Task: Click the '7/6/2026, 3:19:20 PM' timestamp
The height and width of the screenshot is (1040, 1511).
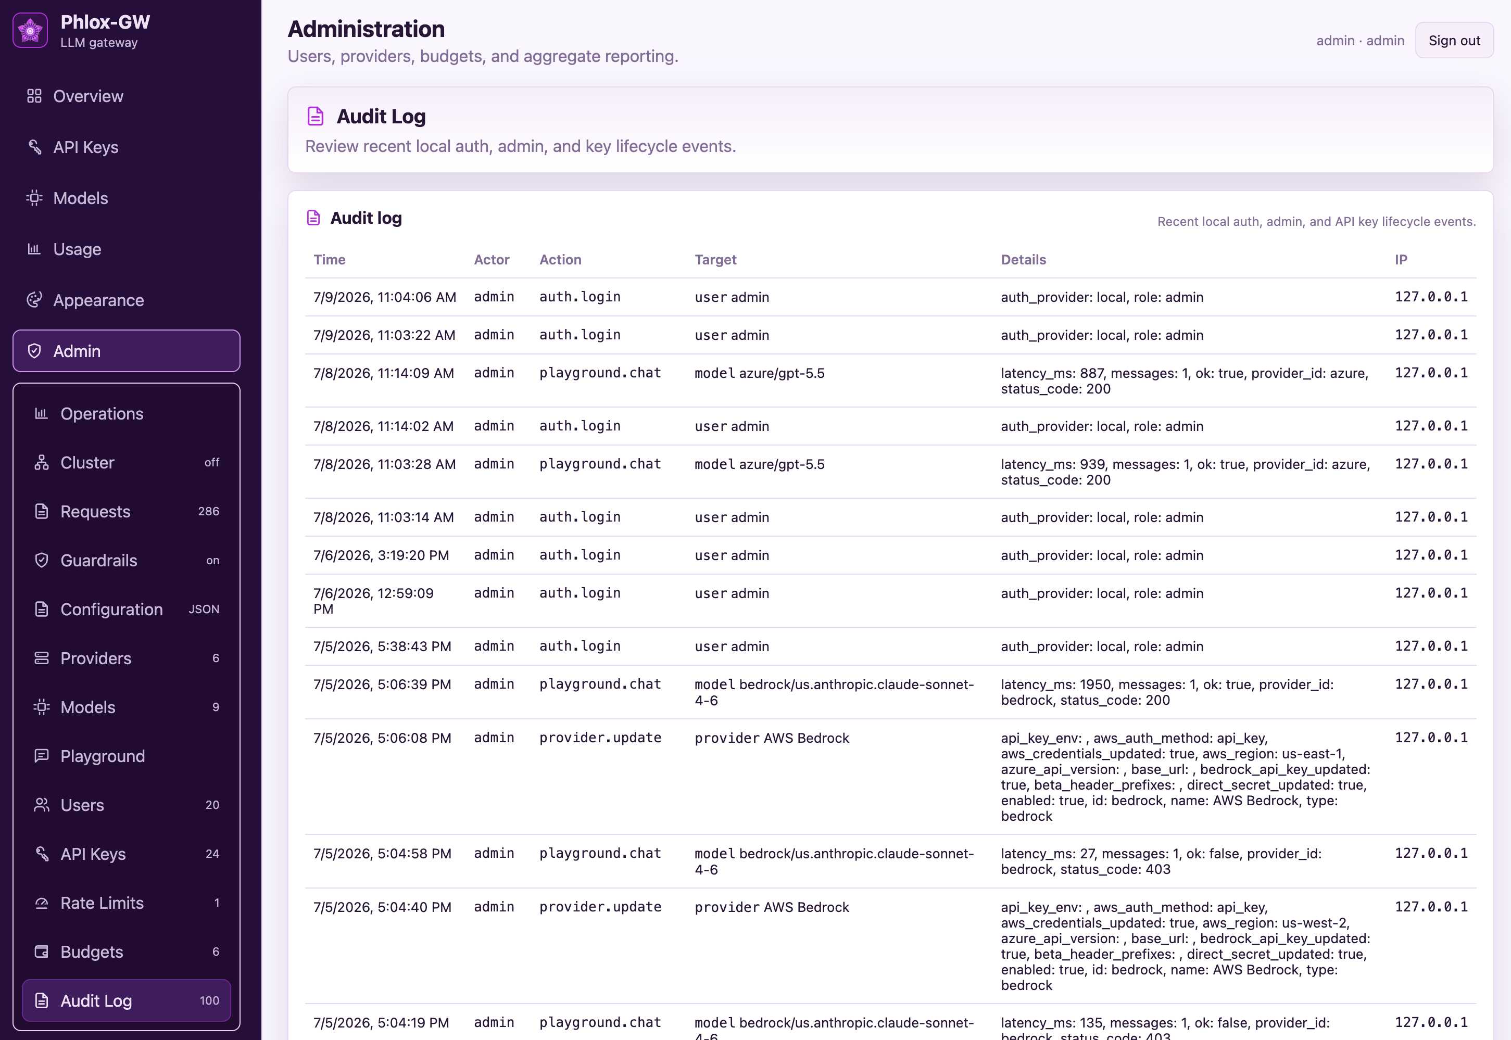Action: click(381, 555)
